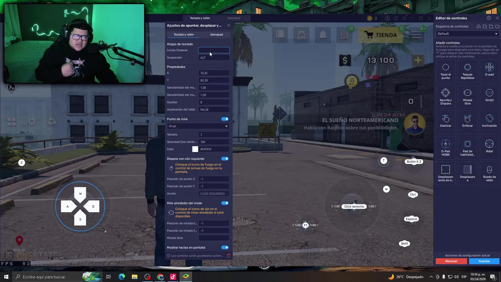Open File Explorer from the taskbar
This screenshot has height=282, width=501.
point(135,277)
